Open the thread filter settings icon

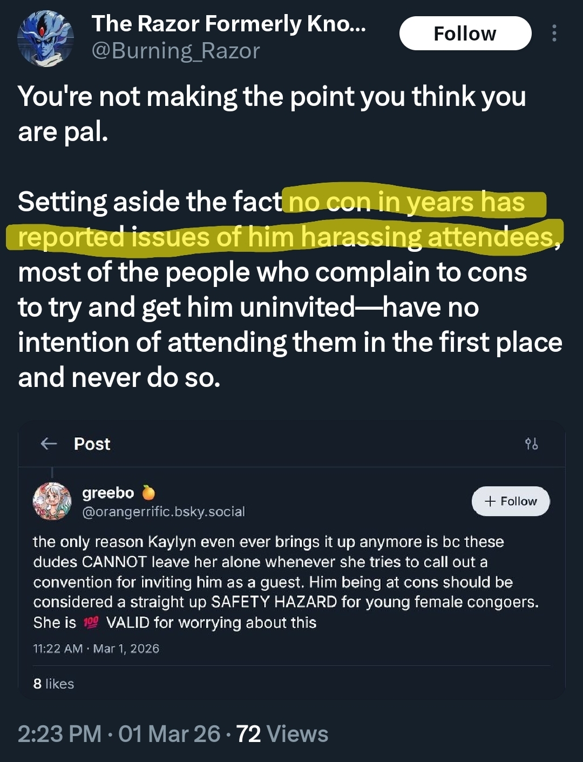tap(531, 444)
